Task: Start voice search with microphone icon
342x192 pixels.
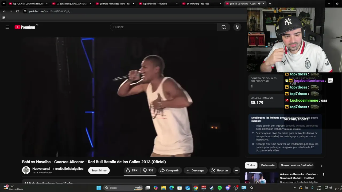Action: click(x=237, y=27)
